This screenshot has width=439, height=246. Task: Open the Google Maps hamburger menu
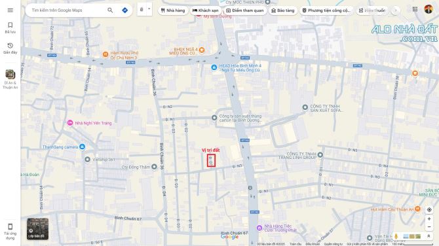coord(10,10)
